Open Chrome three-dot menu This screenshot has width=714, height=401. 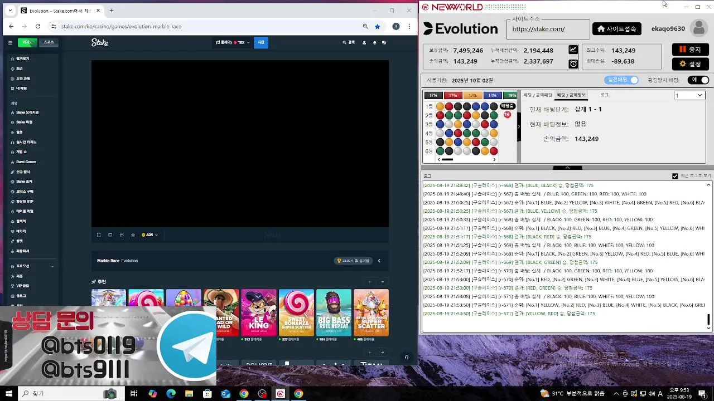coord(409,26)
